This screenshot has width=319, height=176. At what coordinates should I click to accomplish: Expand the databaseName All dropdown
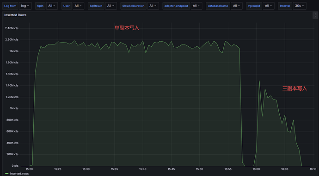coord(237,6)
